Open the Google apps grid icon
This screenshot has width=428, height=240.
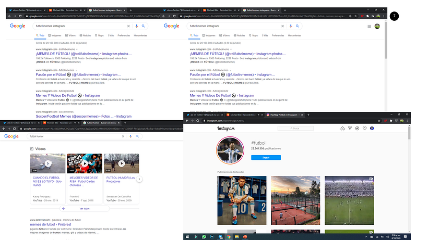point(369,26)
